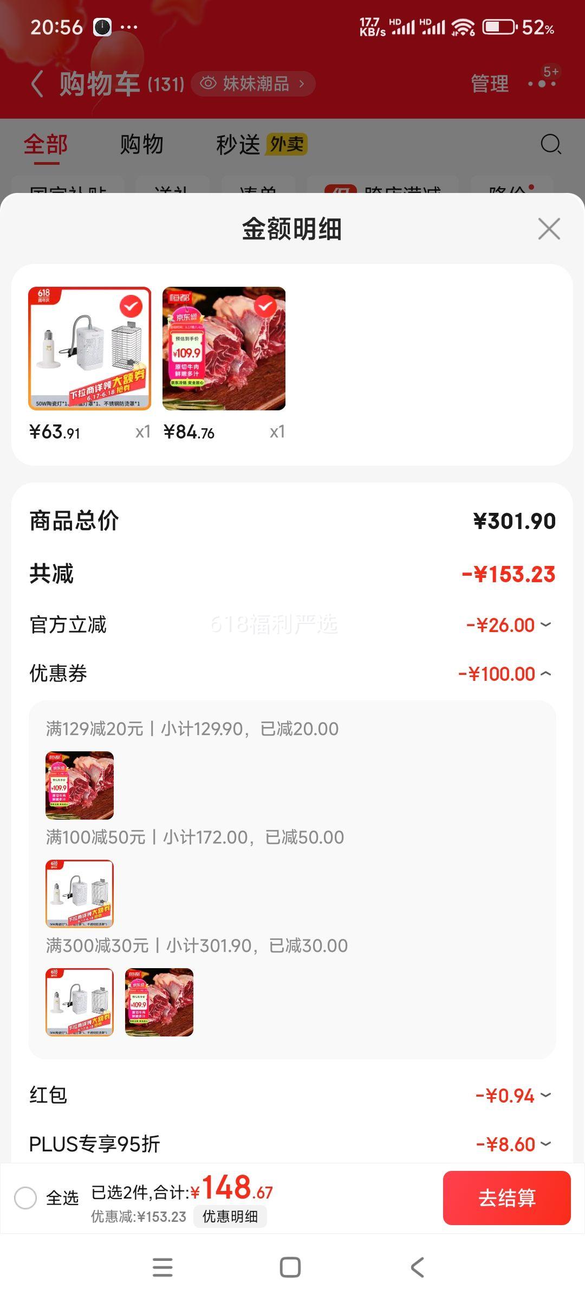Image resolution: width=585 pixels, height=1301 pixels.
Task: Switch to the 秒送 外卖 tab
Action: pos(262,145)
